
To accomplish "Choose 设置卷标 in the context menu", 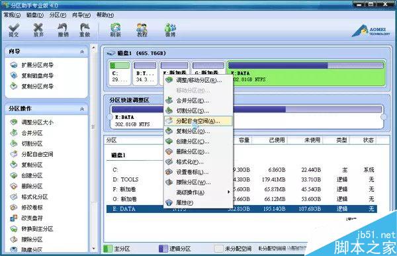I will (x=198, y=172).
